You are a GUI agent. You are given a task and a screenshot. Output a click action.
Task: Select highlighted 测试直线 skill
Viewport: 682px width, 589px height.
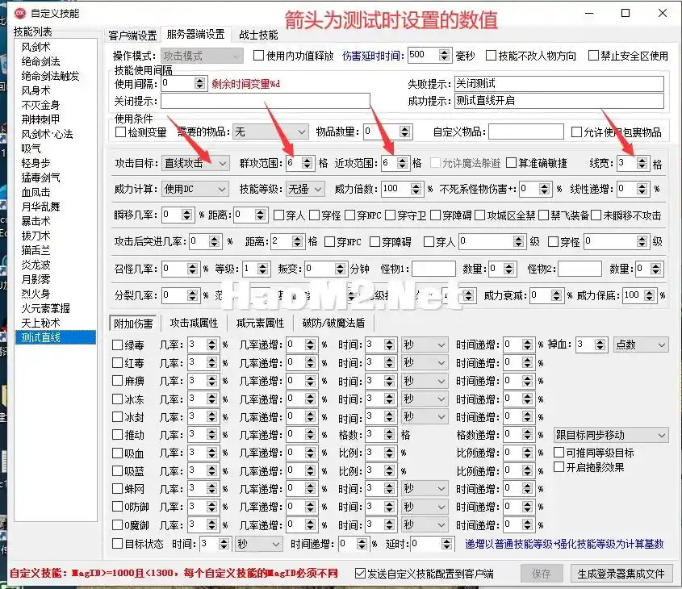pos(56,337)
